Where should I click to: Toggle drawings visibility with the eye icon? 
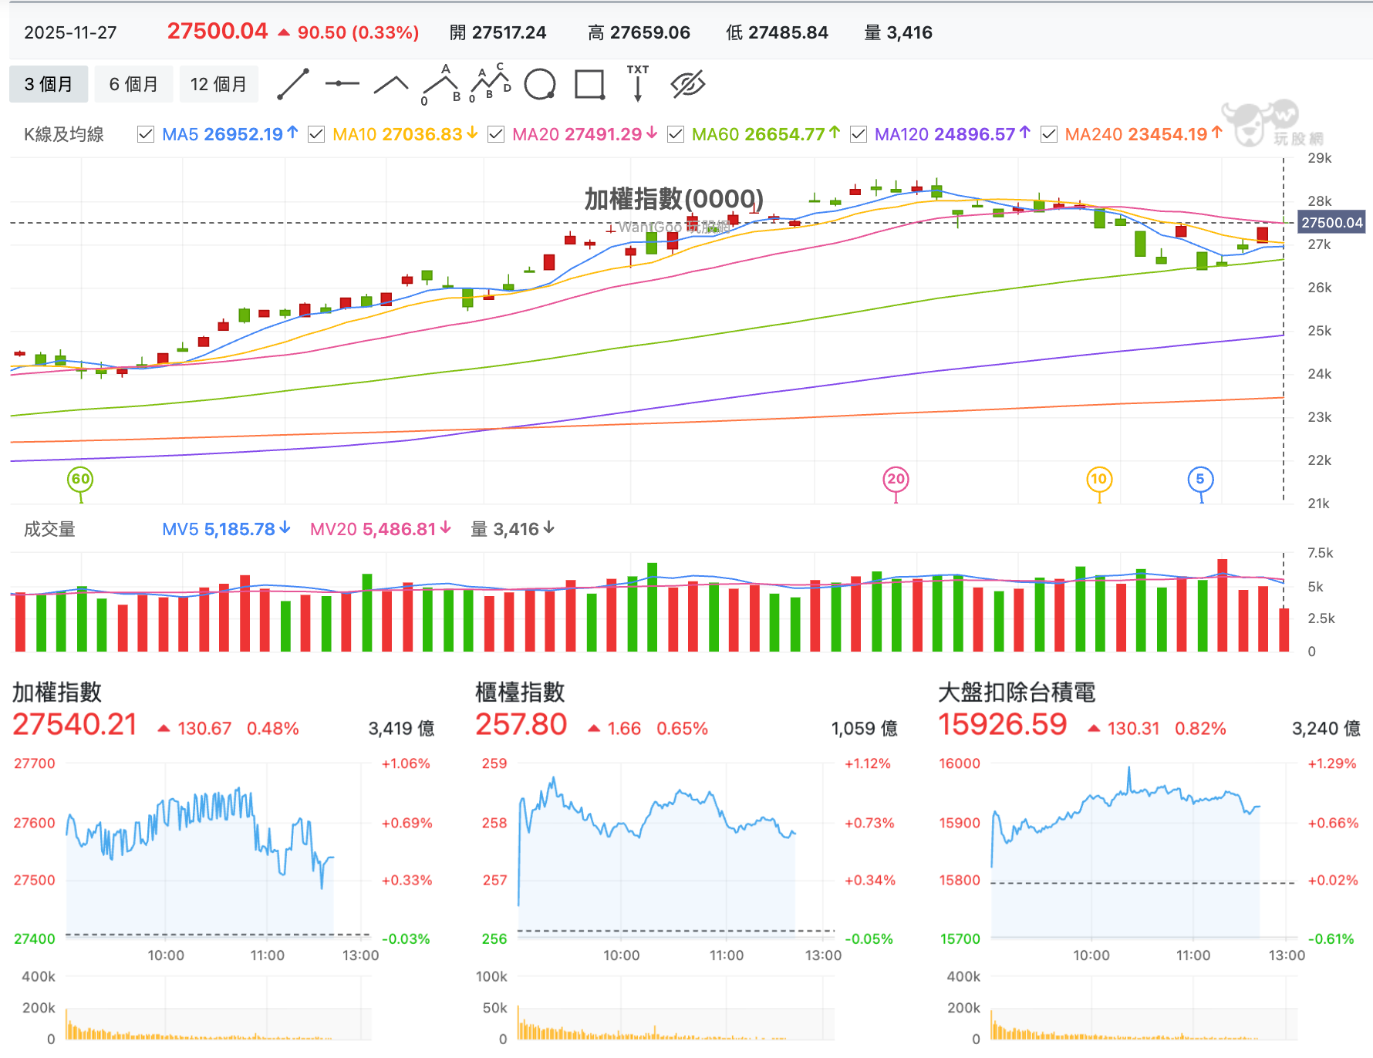tap(688, 84)
